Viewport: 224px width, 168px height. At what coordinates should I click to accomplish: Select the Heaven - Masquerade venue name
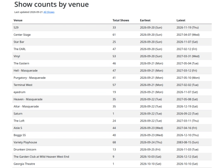[x=28, y=99]
